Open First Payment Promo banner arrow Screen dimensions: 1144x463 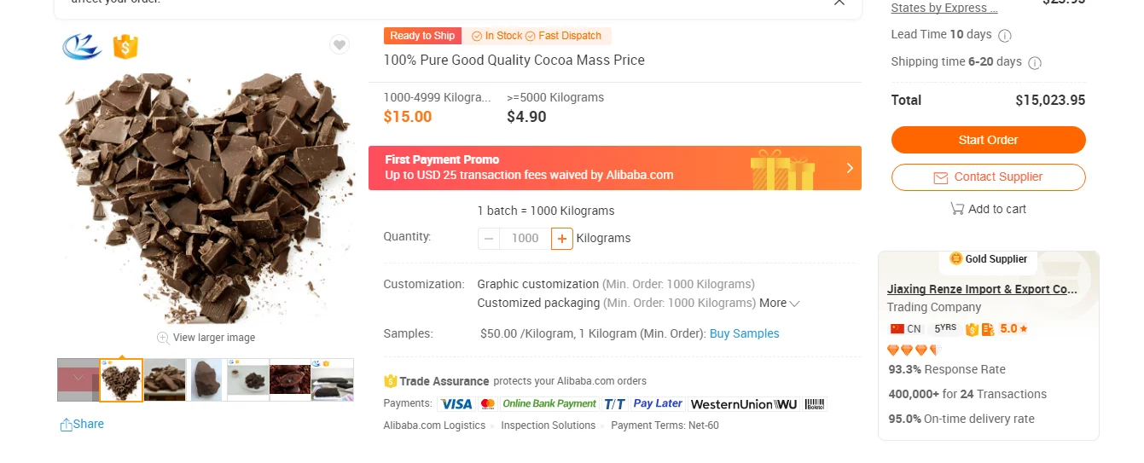click(x=849, y=168)
